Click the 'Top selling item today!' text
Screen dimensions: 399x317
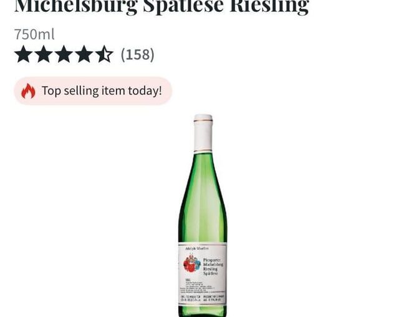tap(102, 90)
